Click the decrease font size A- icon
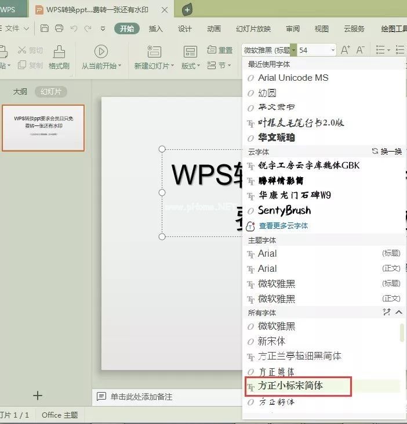Image resolution: width=407 pixels, height=424 pixels. click(x=360, y=50)
